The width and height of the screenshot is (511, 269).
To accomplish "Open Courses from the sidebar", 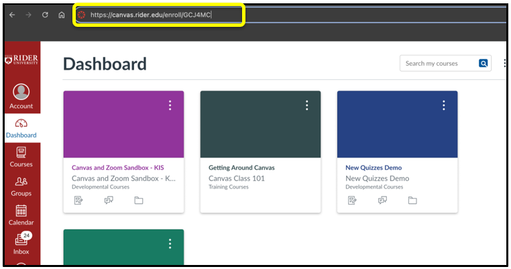I will (x=21, y=157).
